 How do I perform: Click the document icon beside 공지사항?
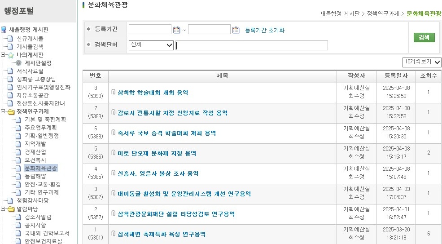click(x=18, y=225)
